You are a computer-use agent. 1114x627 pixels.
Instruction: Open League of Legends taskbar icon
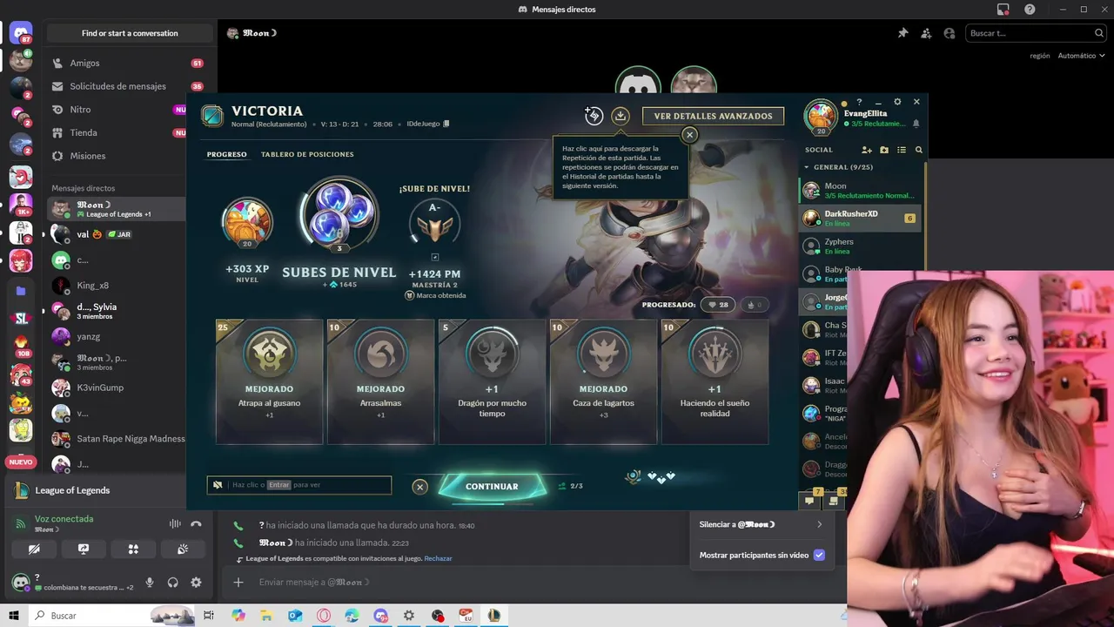pos(493,616)
